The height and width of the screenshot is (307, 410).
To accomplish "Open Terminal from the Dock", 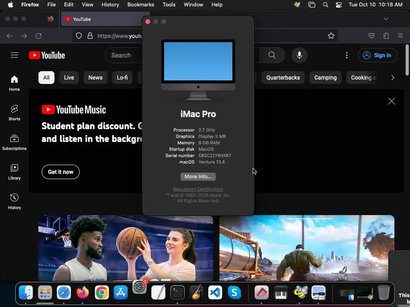I will [x=177, y=292].
